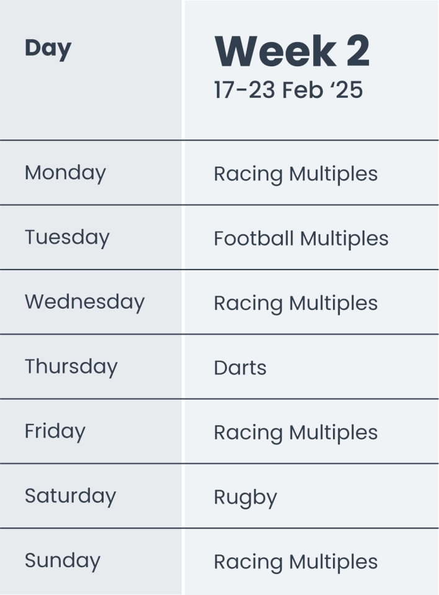Select the Rugby entry for Saturday
The width and height of the screenshot is (439, 595).
tap(245, 498)
